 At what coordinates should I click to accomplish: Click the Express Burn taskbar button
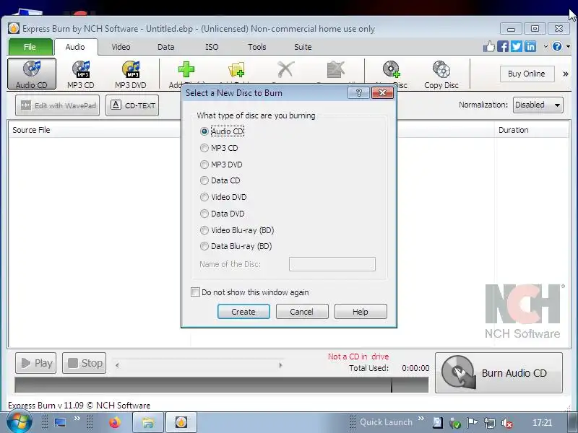click(x=181, y=422)
